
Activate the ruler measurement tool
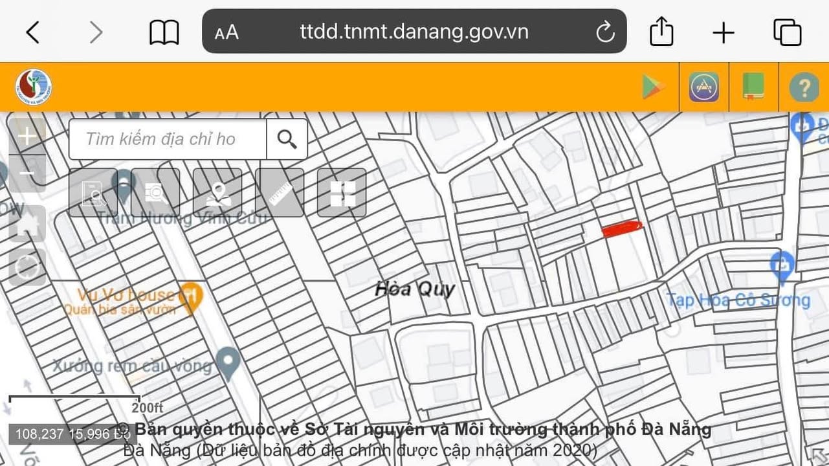[280, 193]
